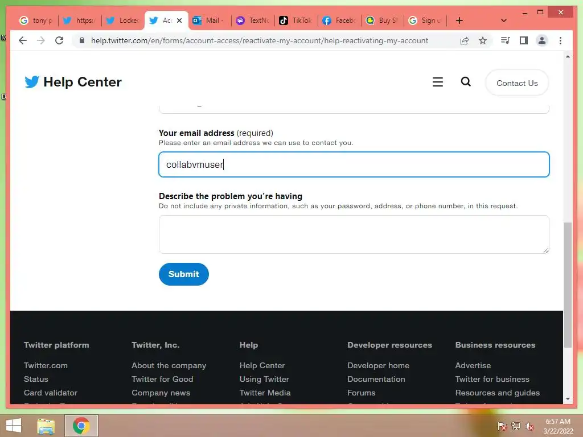Viewport: 583px width, 437px height.
Task: Click the page vertical scrollbar thumb
Action: (568, 285)
